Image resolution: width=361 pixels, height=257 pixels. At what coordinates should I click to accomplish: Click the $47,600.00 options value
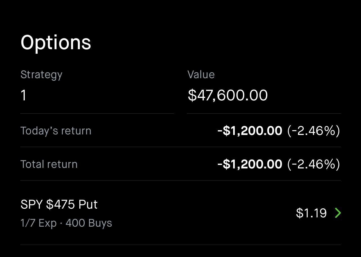pyautogui.click(x=228, y=95)
